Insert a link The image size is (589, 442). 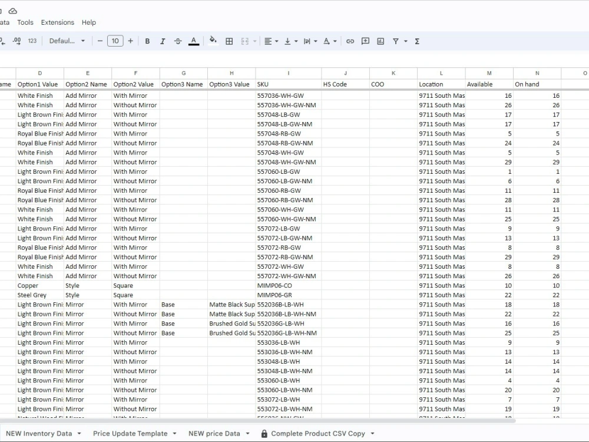coord(350,41)
